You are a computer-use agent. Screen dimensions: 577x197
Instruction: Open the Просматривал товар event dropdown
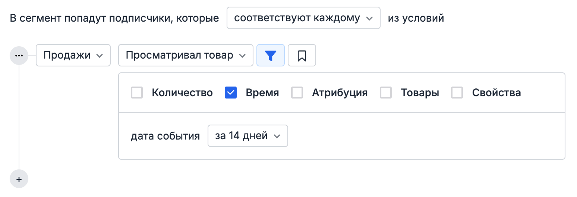point(180,56)
